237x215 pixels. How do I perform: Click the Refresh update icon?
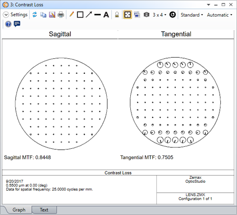pyautogui.click(x=35, y=15)
